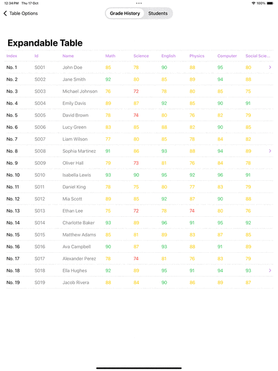Image resolution: width=278 pixels, height=371 pixels.
Task: Expand the Sophia Martinez row chevron
Action: point(270,151)
